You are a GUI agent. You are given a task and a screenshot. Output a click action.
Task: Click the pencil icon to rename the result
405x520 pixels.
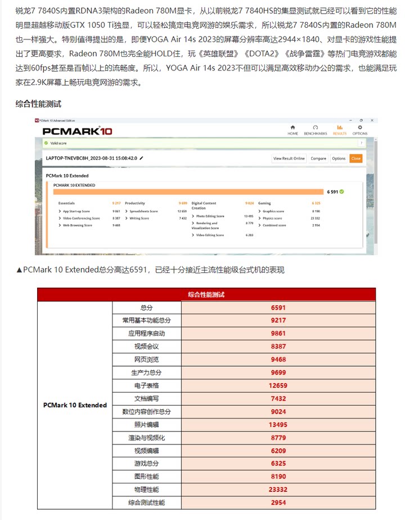141,158
